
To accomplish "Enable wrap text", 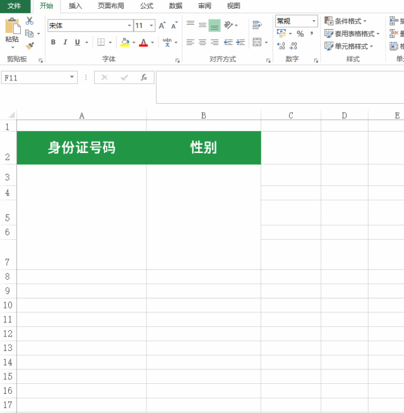I will [x=257, y=25].
